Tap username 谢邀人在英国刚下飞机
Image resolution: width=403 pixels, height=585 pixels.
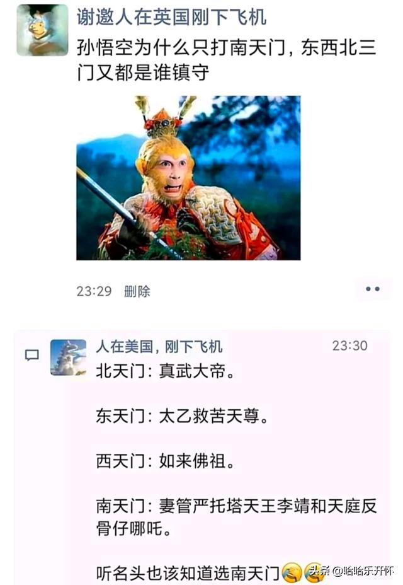click(x=171, y=17)
